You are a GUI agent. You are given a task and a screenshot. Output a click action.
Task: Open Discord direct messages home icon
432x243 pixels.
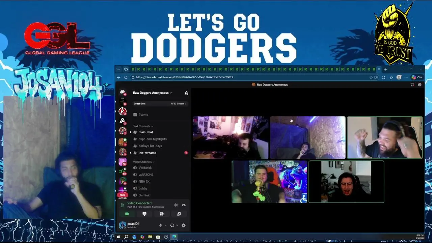click(x=123, y=92)
